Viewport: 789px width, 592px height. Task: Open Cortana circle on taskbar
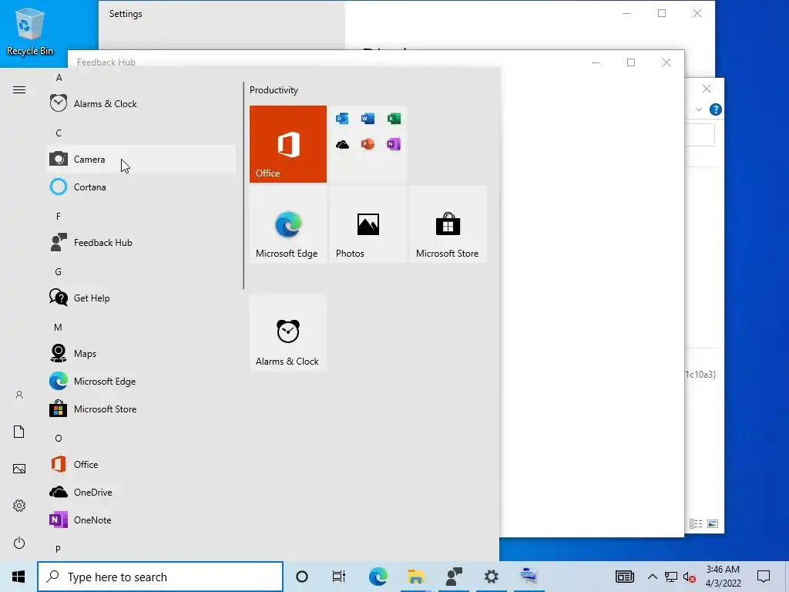[x=302, y=577]
